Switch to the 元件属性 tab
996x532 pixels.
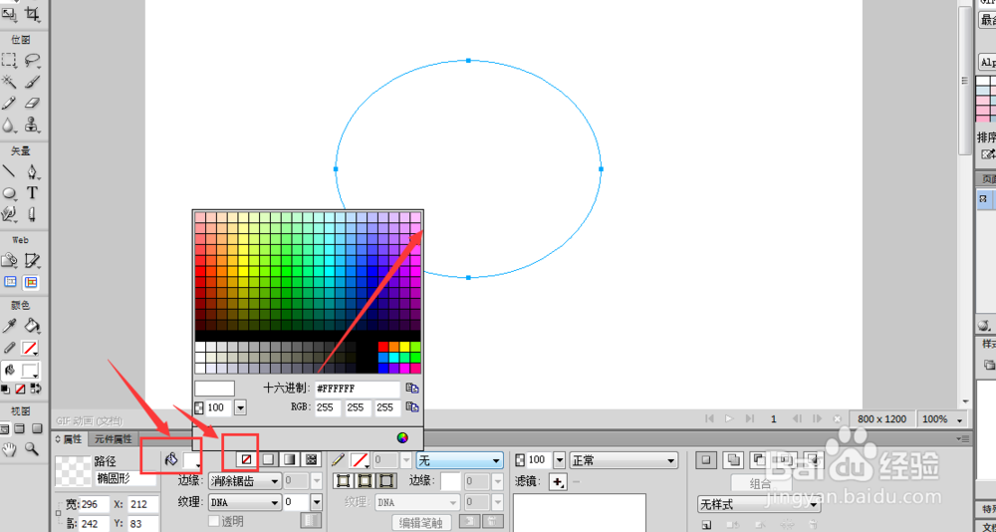click(x=113, y=438)
